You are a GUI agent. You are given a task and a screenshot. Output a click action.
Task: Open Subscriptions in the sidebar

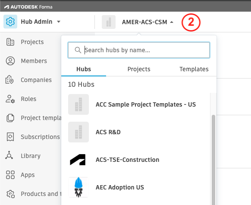click(x=33, y=137)
